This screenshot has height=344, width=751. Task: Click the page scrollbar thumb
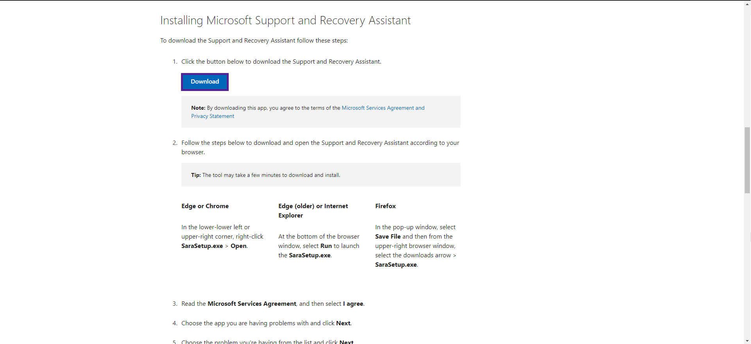pyautogui.click(x=747, y=160)
